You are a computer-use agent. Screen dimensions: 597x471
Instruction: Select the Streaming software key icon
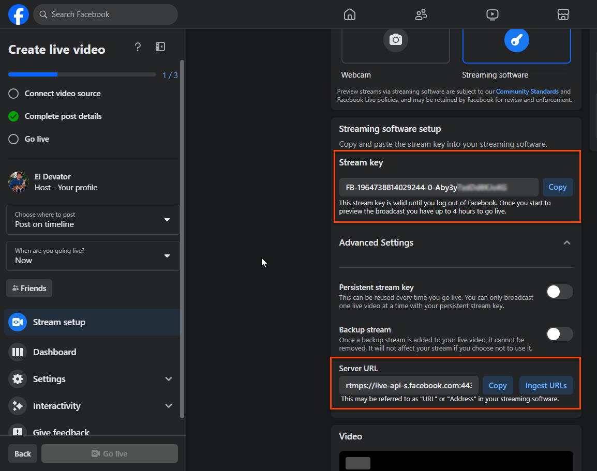[x=517, y=40]
